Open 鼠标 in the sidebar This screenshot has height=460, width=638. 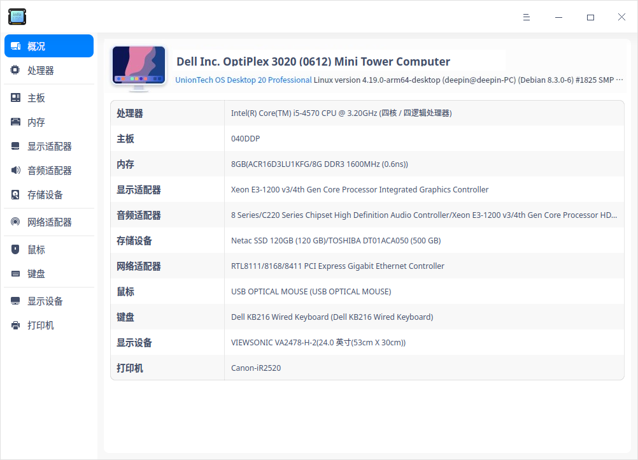pos(49,249)
